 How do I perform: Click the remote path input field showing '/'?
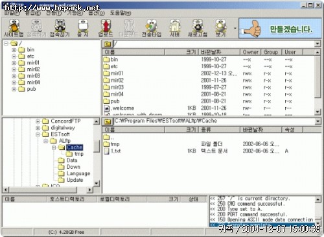(x=214, y=44)
